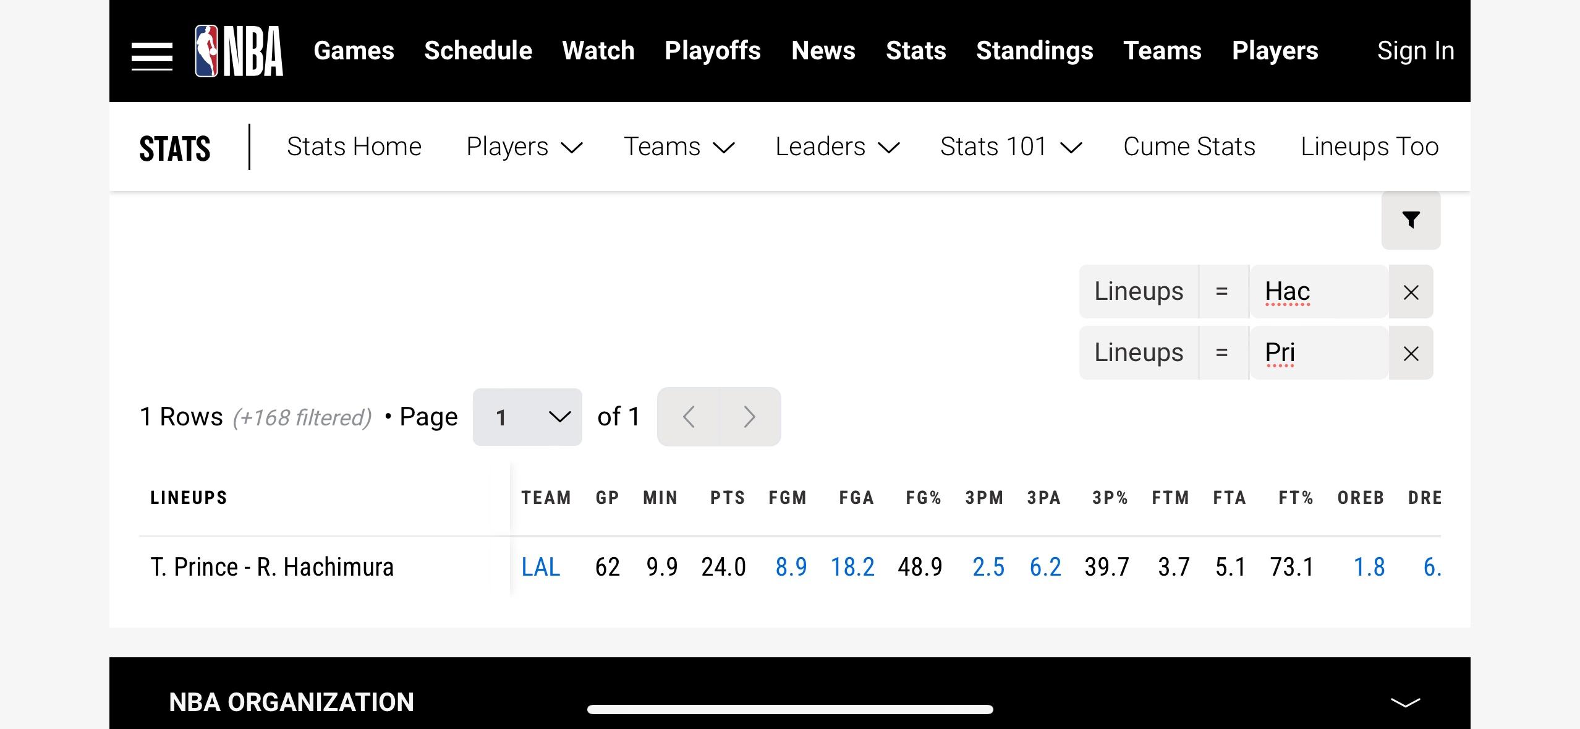
Task: Go to the previous page arrow
Action: [x=689, y=417]
